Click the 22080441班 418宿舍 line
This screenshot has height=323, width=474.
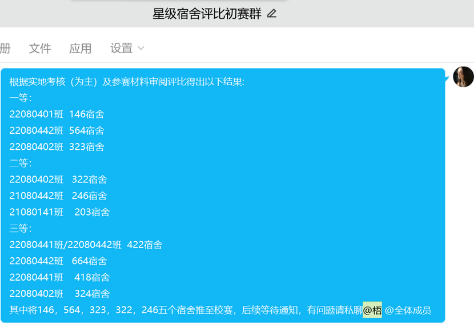pos(59,277)
